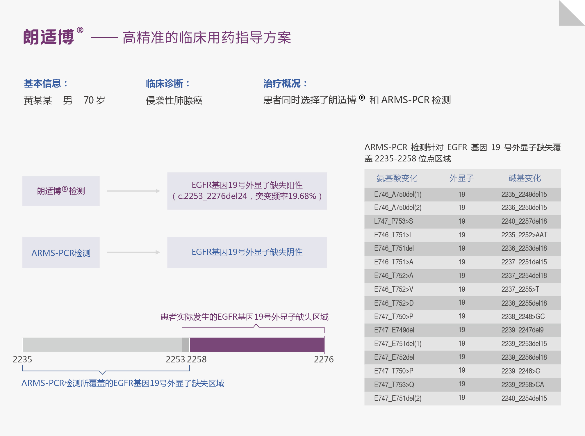Click the 患者同时选择了朗适博 treatment summary line

pos(357,100)
